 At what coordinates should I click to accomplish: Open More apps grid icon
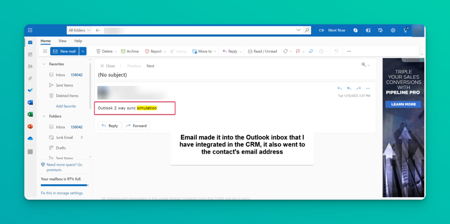[x=30, y=152]
